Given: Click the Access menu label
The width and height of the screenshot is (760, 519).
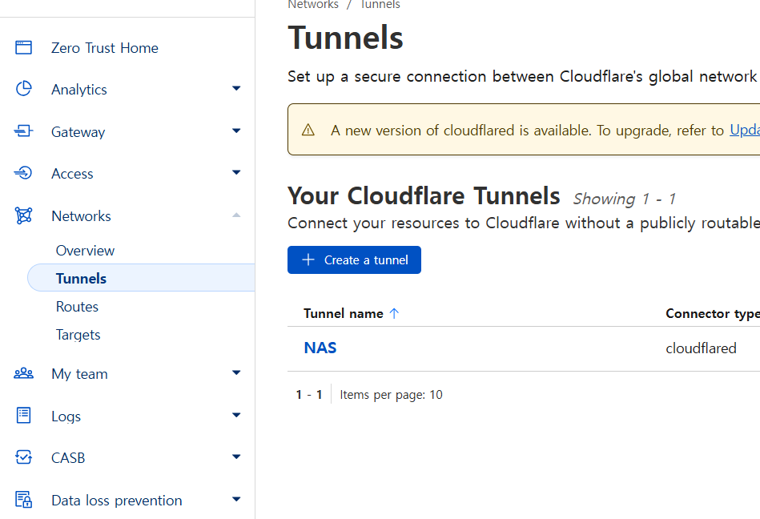Looking at the screenshot, I should point(72,174).
